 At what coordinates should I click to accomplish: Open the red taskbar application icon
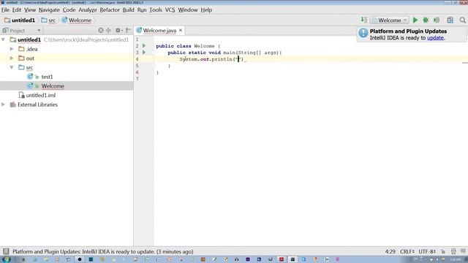click(281, 259)
